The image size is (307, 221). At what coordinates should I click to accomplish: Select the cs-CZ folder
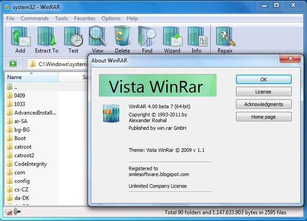pos(18,190)
